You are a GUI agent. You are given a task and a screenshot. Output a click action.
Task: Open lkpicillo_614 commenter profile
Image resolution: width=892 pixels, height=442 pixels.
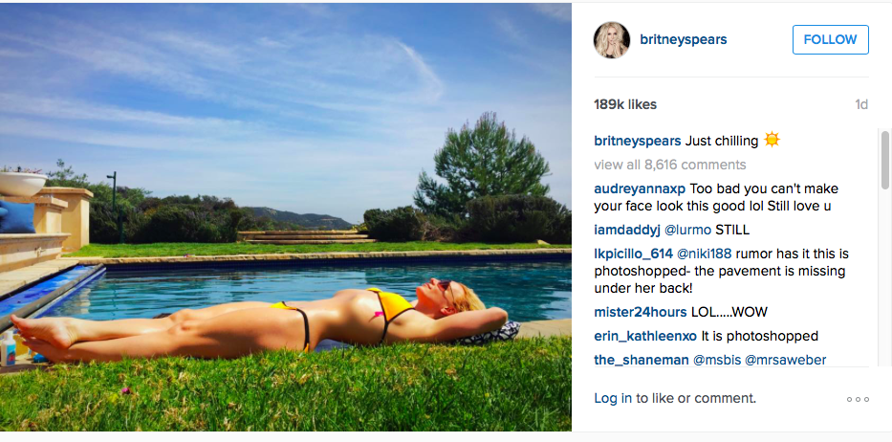click(633, 254)
